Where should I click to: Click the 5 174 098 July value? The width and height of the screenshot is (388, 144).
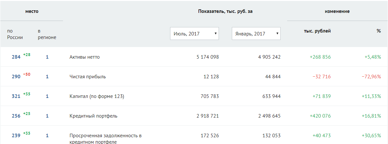point(208,57)
